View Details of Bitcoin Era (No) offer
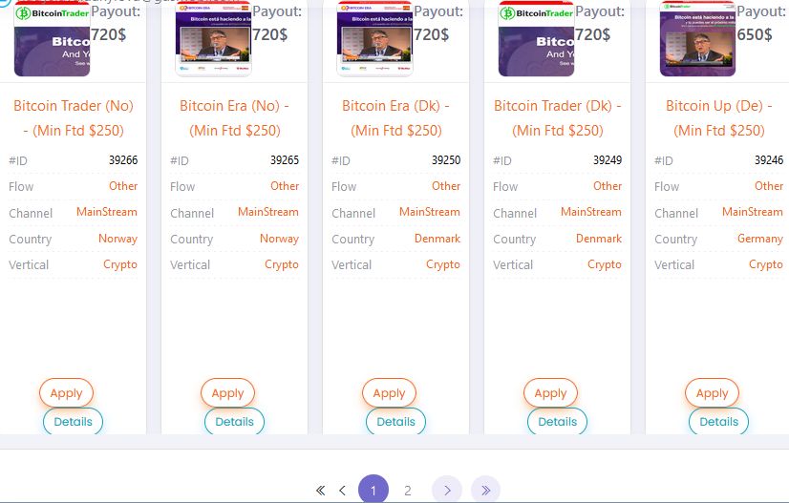This screenshot has width=789, height=503. 234,422
